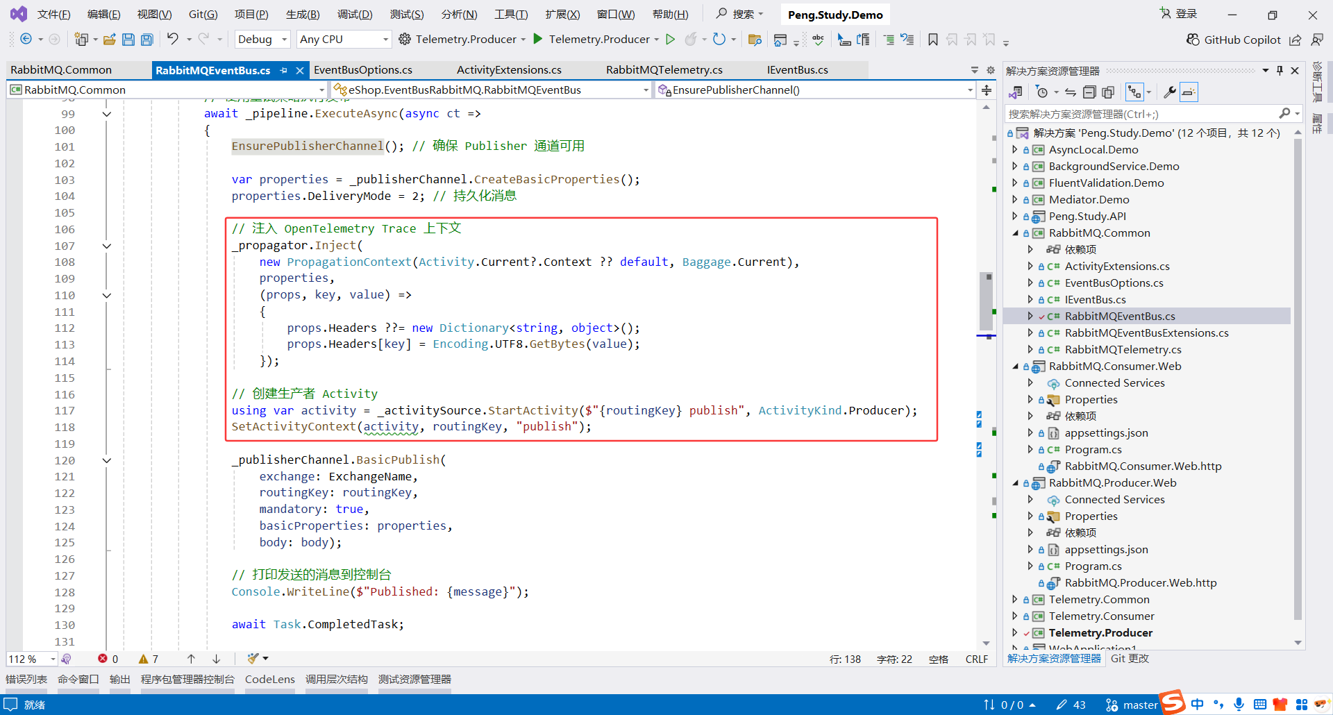The image size is (1333, 715).
Task: Open the startup project Telemetry.Producer dropdown
Action: (x=462, y=40)
